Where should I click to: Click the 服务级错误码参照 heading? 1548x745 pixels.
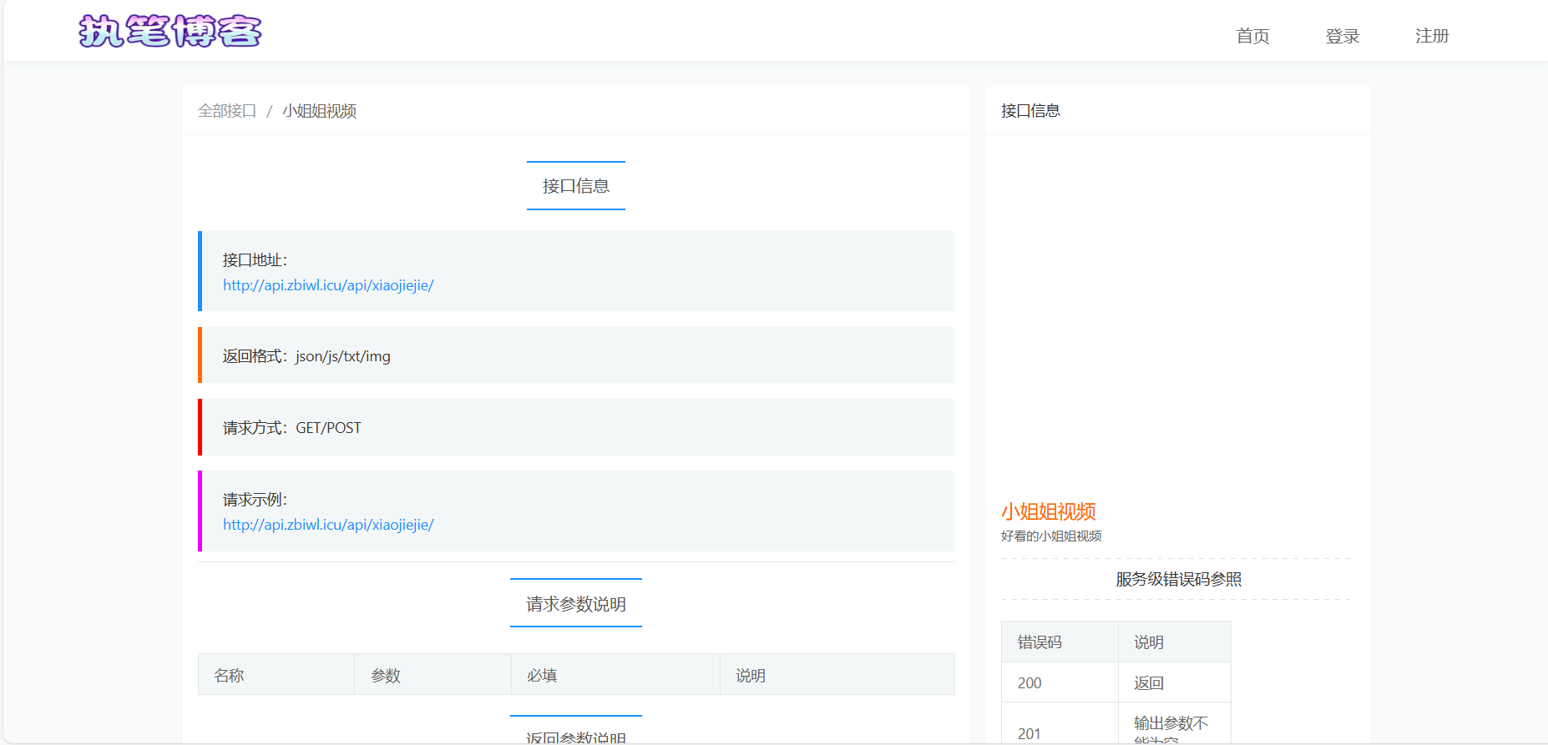(1179, 579)
